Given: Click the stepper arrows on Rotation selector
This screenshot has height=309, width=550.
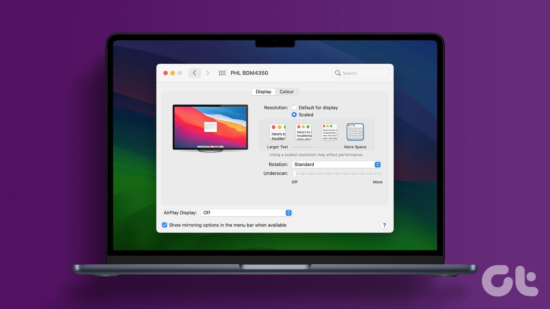Looking at the screenshot, I should click(x=377, y=164).
